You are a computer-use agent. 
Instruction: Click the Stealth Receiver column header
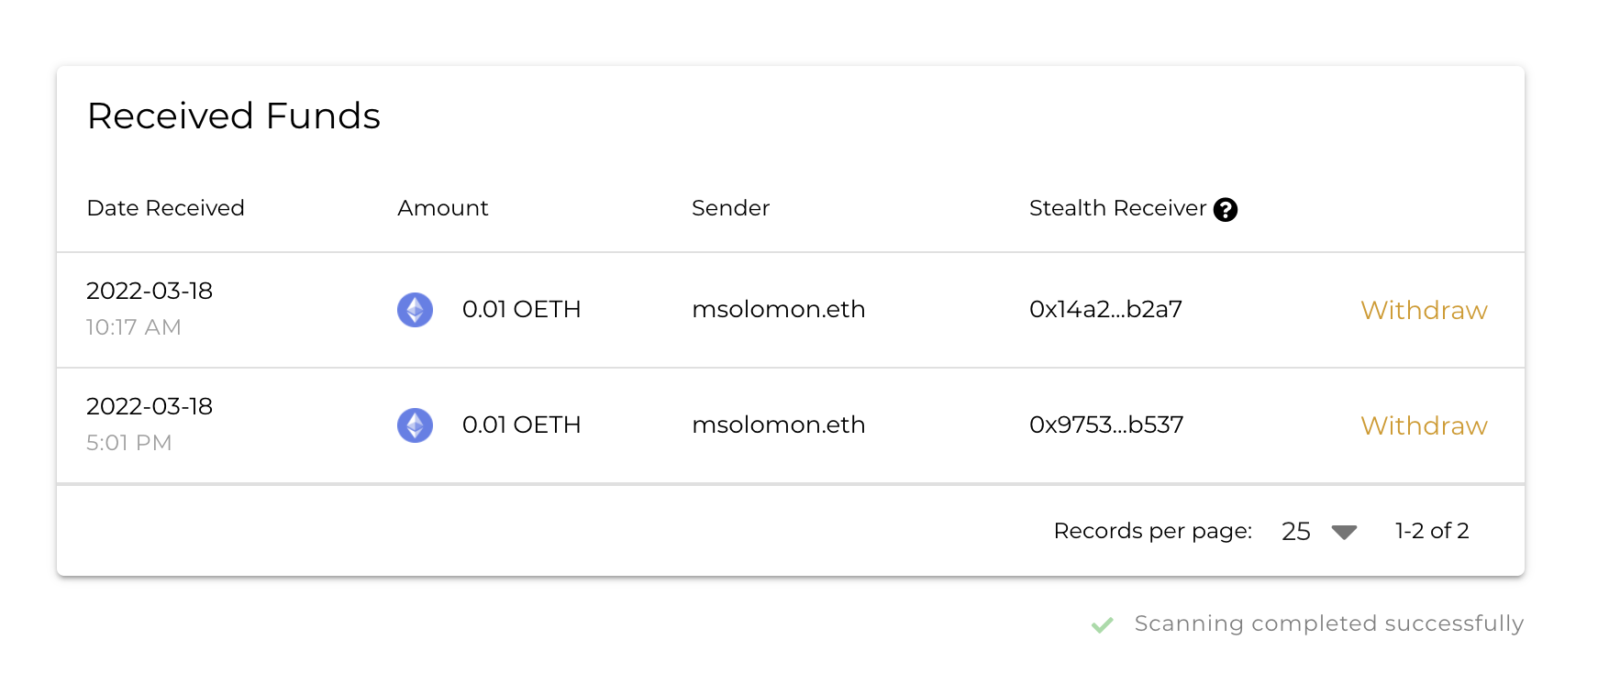[1117, 208]
